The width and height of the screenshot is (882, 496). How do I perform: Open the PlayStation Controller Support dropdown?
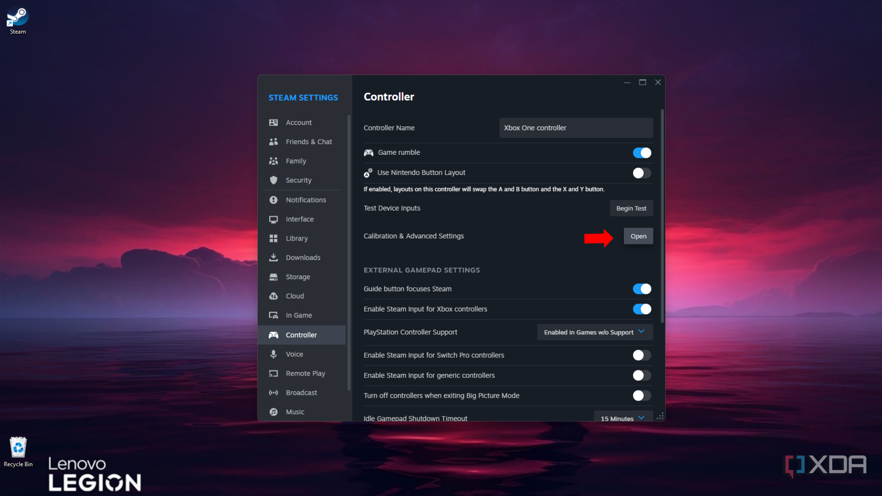click(x=594, y=332)
